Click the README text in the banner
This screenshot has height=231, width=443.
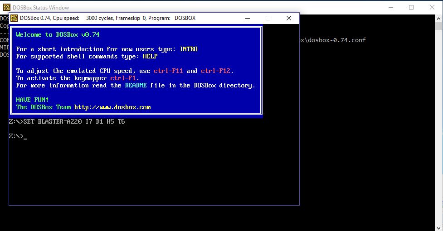tap(136, 85)
